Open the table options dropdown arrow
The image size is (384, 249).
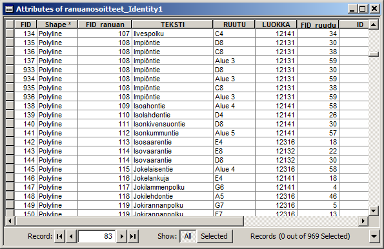point(374,236)
